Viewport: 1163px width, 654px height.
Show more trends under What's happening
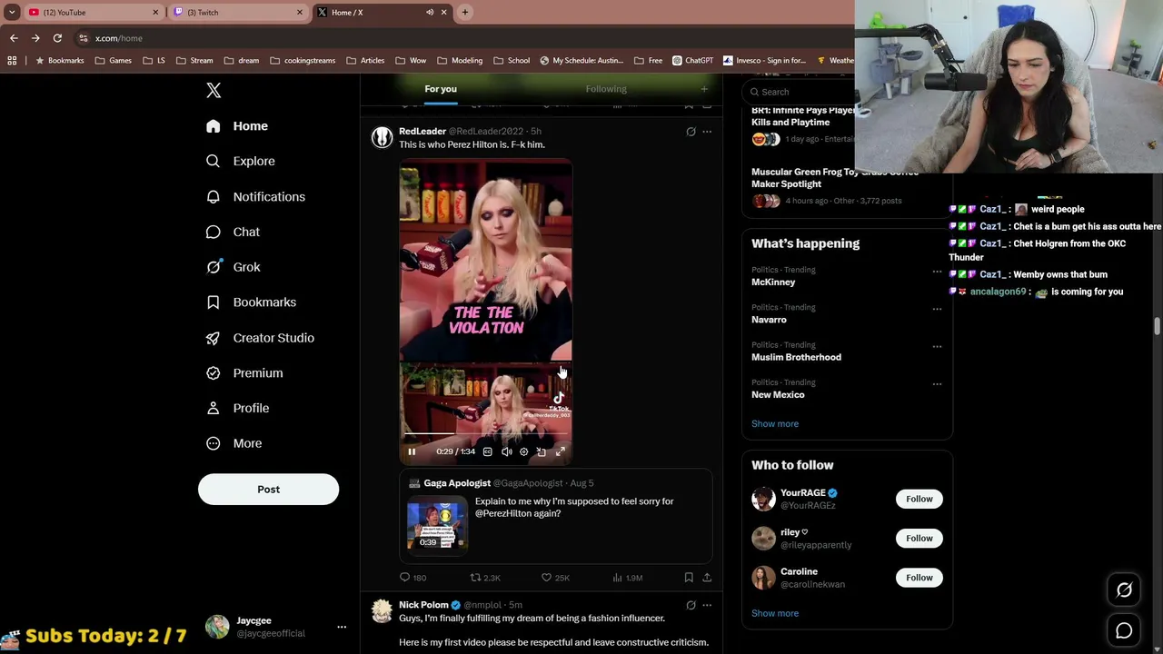click(x=775, y=424)
